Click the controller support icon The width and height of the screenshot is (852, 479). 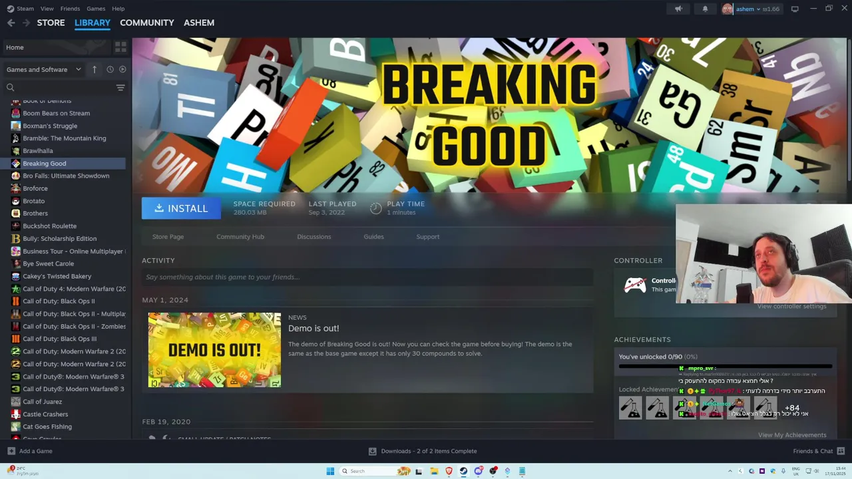pos(634,285)
